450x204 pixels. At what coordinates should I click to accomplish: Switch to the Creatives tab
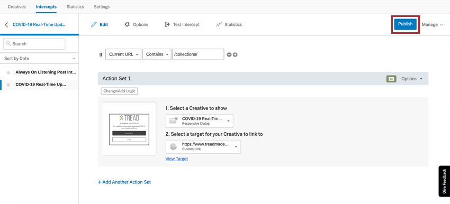coord(16,6)
